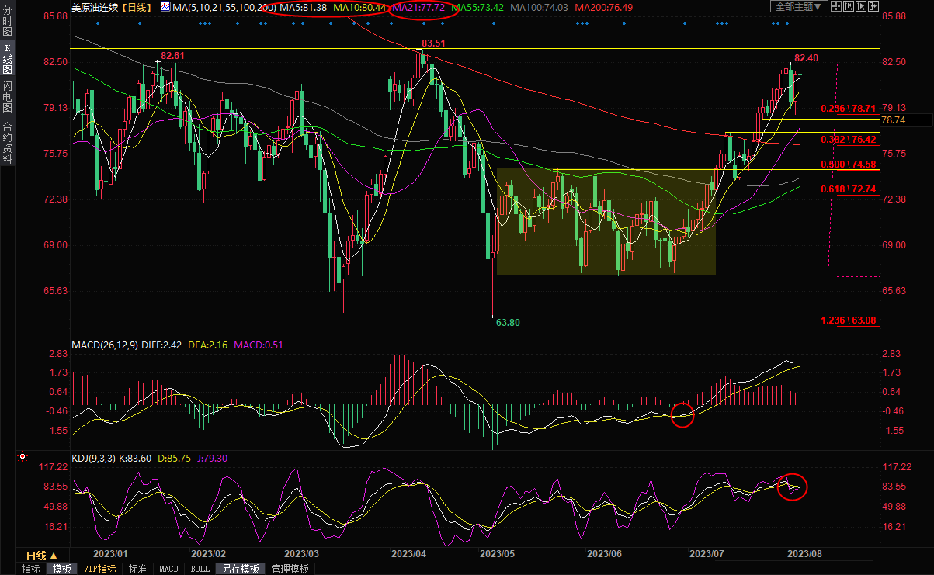Click the rightmost small icon in top-right corner
The height and width of the screenshot is (575, 934).
pos(873,6)
